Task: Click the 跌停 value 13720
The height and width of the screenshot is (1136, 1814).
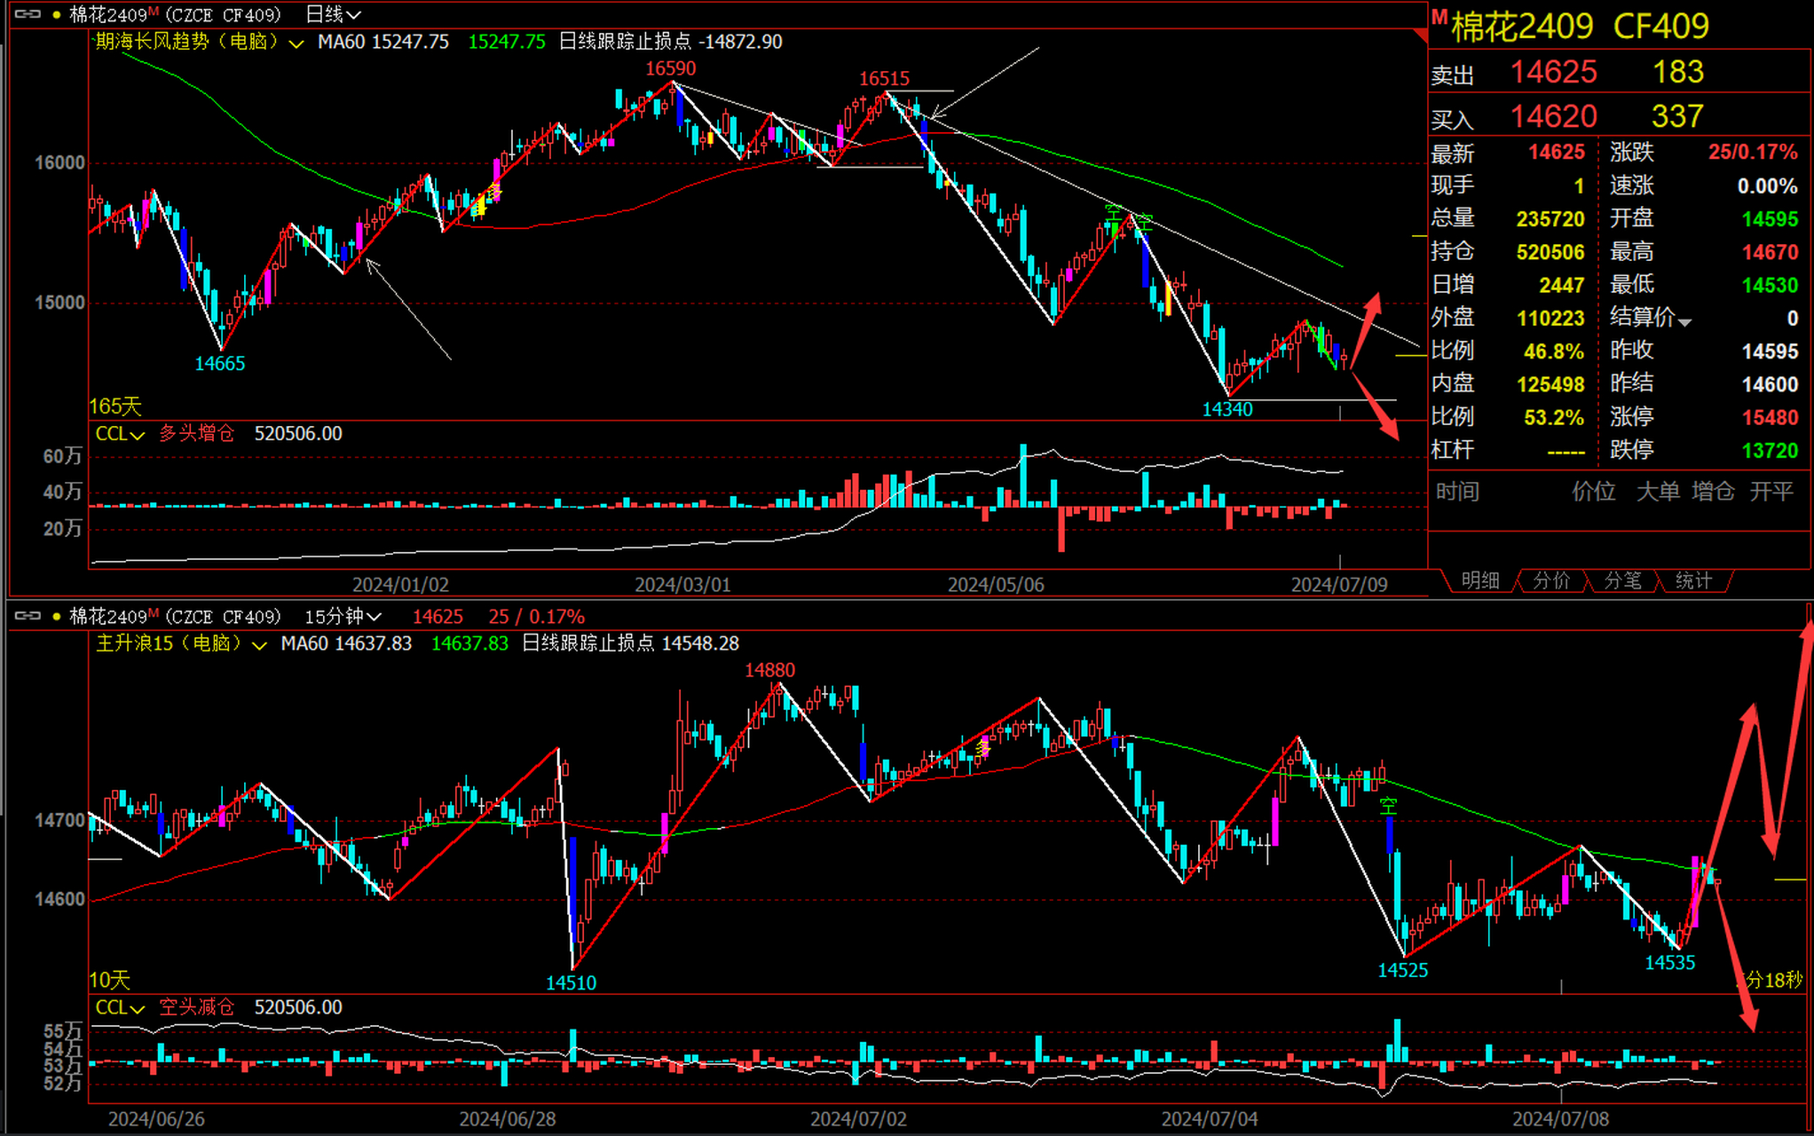Action: 1770,451
